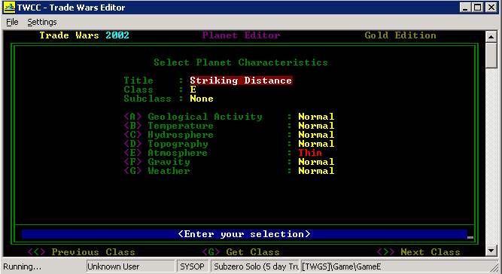Click the Normal value for Hydrosphere
Viewport: 502px width, 274px height.
[x=316, y=135]
